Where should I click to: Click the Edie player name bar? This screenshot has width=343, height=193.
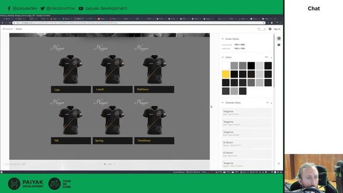71,90
